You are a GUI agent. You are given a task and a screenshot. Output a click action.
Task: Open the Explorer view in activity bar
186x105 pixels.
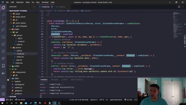(x=3, y=8)
